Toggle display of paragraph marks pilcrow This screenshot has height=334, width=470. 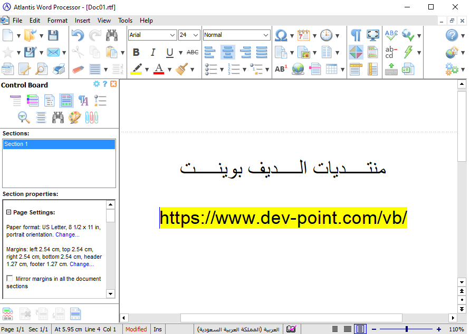click(356, 35)
